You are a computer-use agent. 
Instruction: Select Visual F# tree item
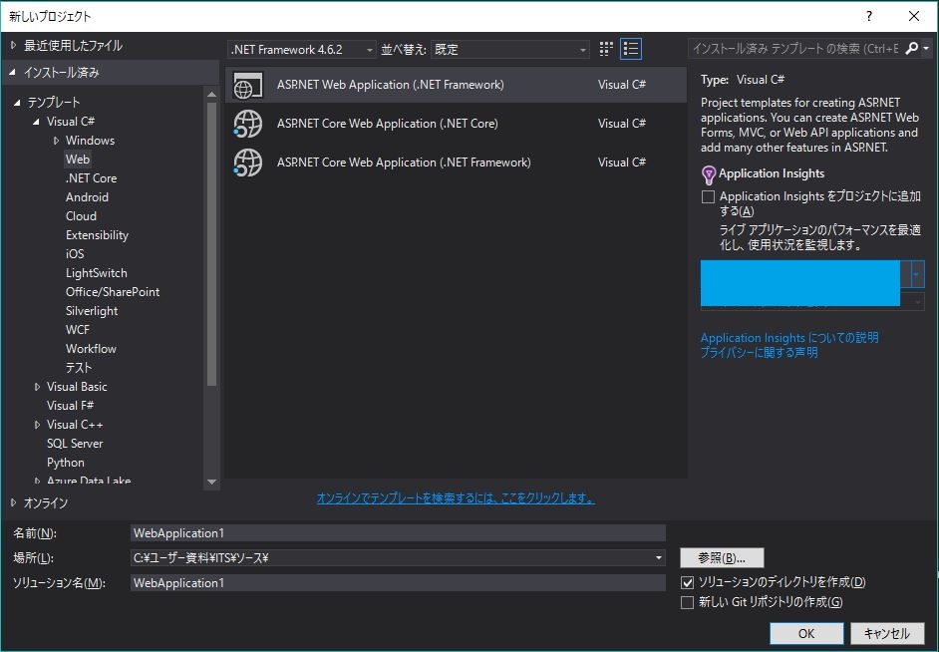click(x=70, y=406)
